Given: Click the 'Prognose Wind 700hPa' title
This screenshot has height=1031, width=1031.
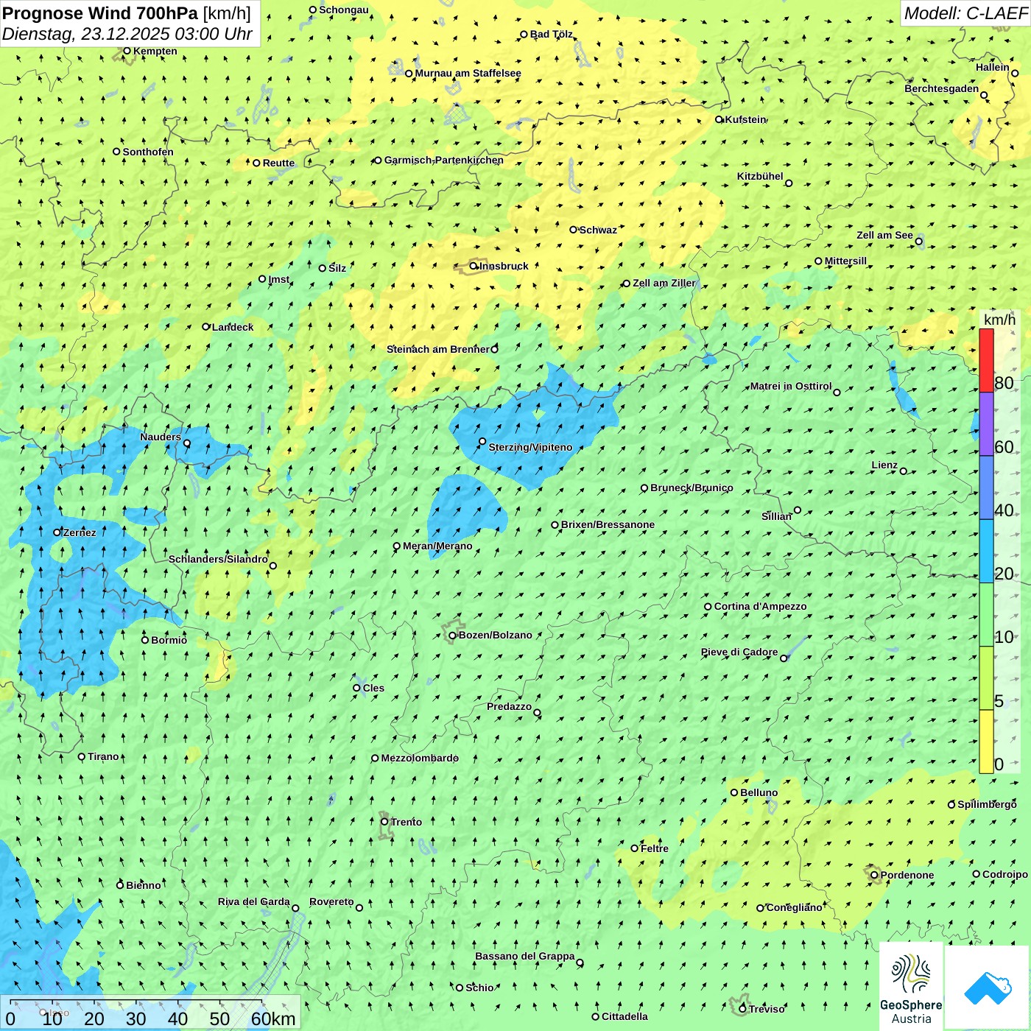Looking at the screenshot, I should (x=100, y=13).
